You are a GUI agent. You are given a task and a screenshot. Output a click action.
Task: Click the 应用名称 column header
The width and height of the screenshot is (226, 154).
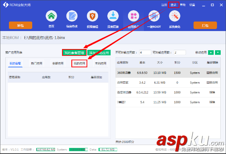coord(122,62)
